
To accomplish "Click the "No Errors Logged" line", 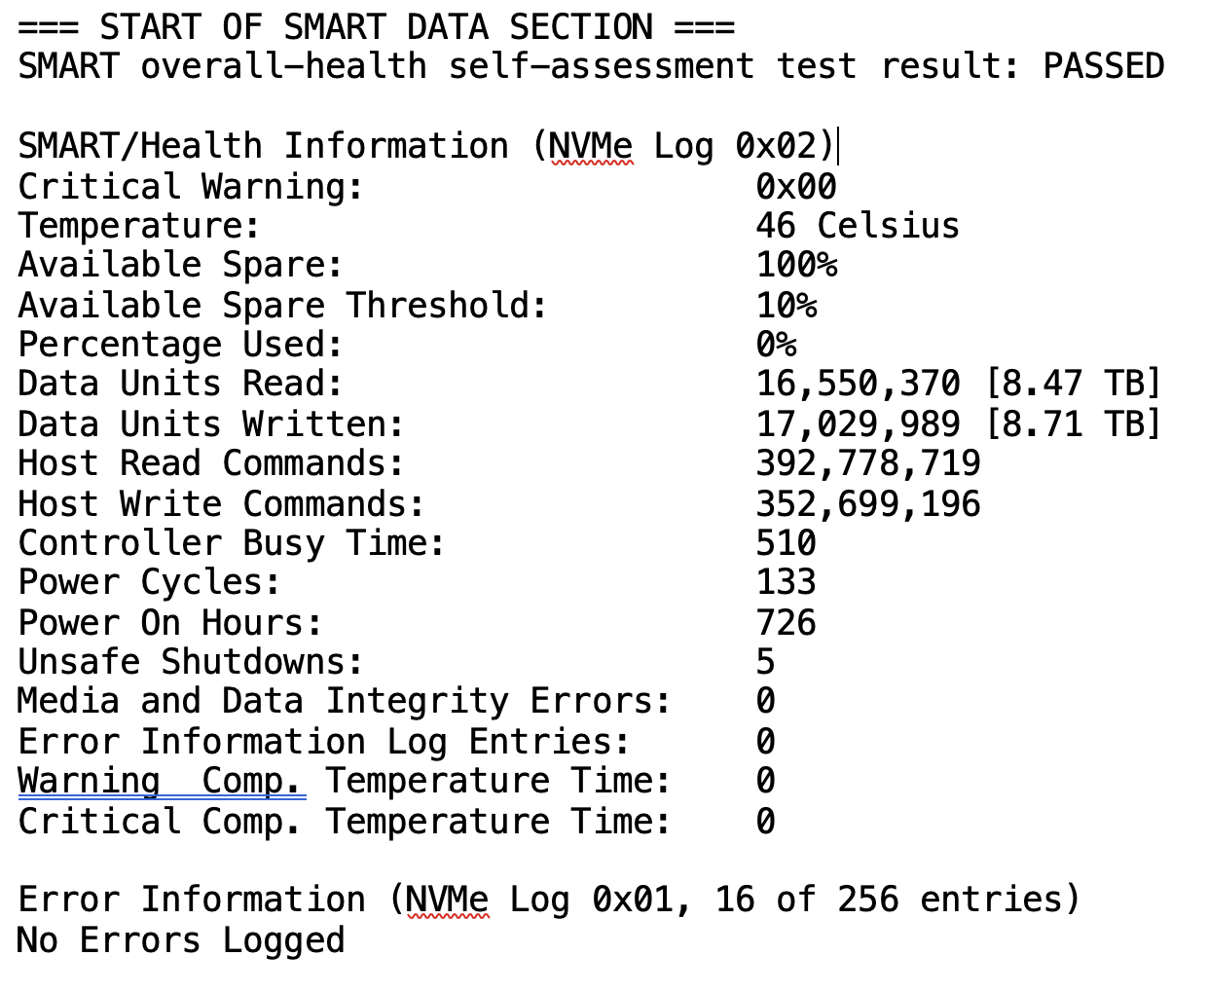I will (181, 940).
